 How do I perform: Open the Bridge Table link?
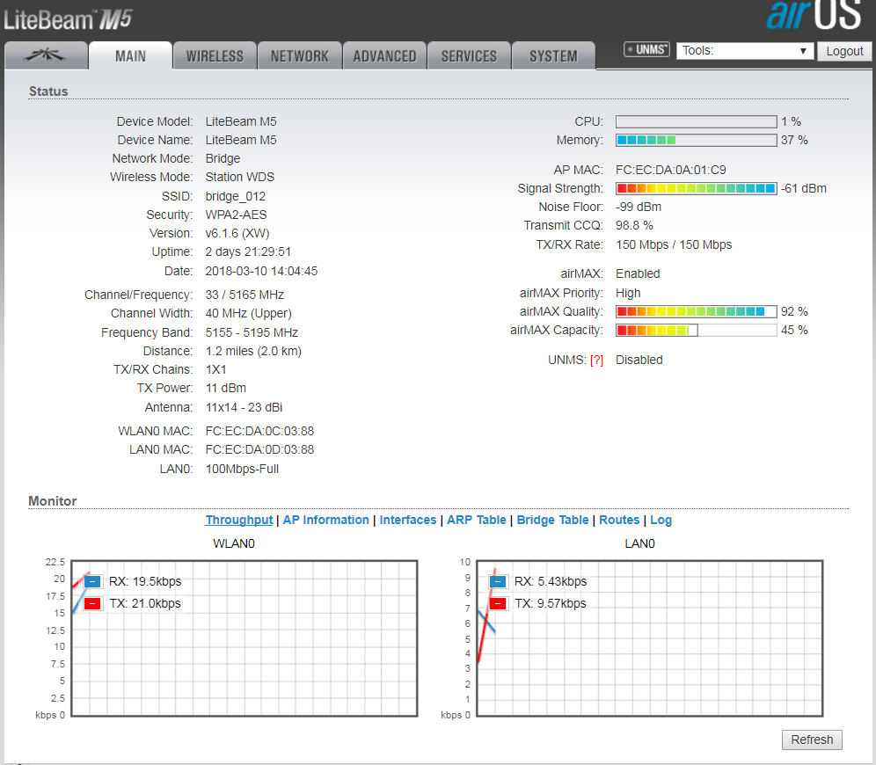tap(552, 520)
